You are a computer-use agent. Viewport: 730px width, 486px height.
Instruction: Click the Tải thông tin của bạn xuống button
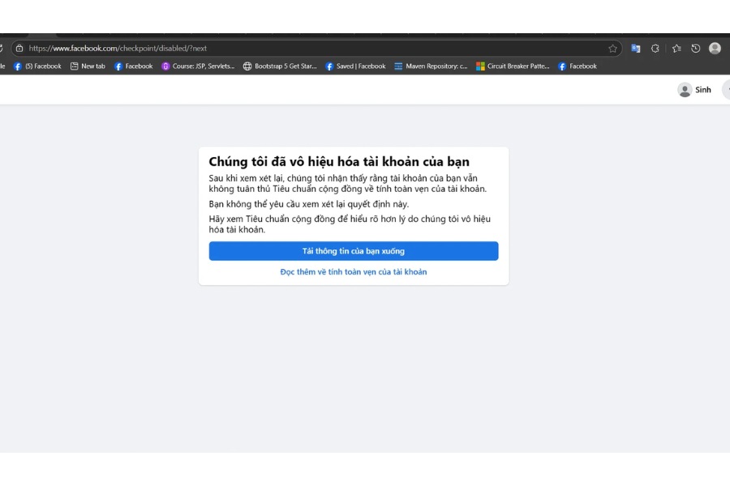pos(354,251)
